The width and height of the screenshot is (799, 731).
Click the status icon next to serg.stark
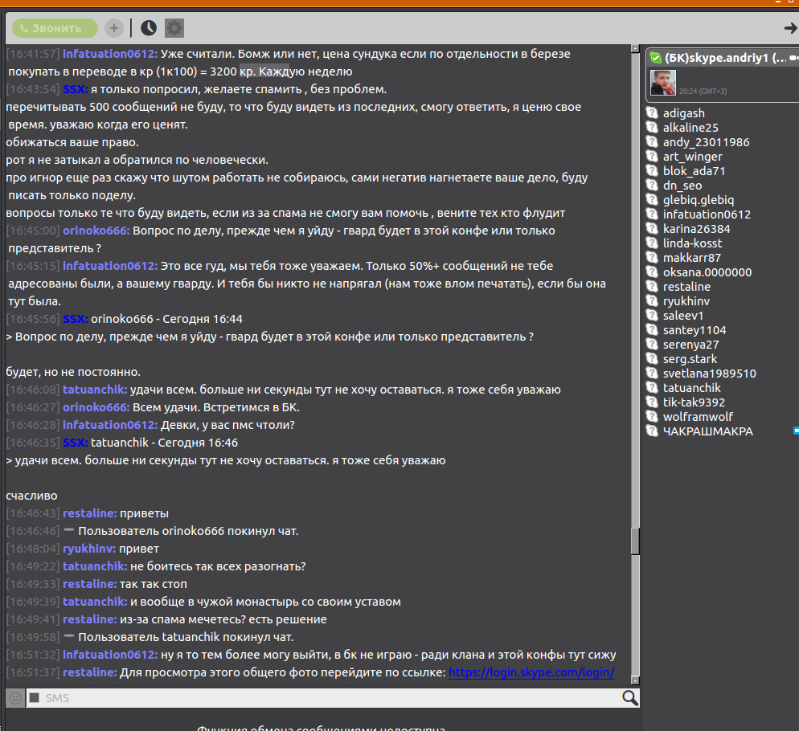click(x=652, y=358)
